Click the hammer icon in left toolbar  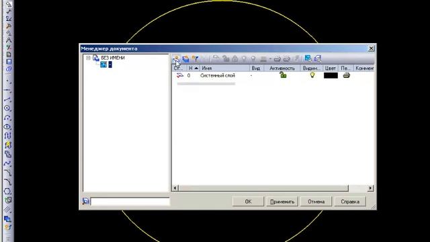point(9,26)
